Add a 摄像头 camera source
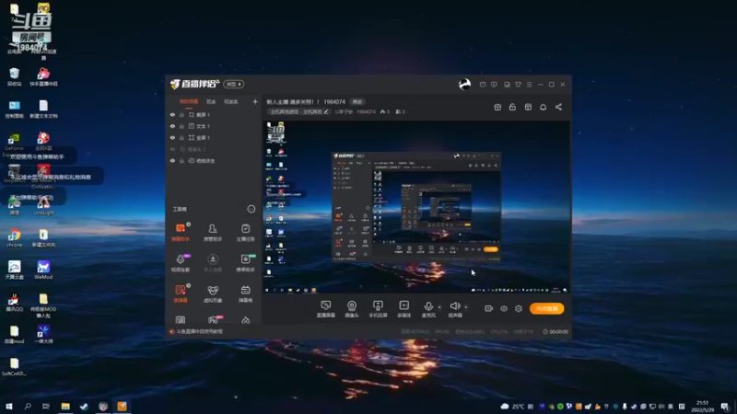The height and width of the screenshot is (414, 737). (352, 309)
